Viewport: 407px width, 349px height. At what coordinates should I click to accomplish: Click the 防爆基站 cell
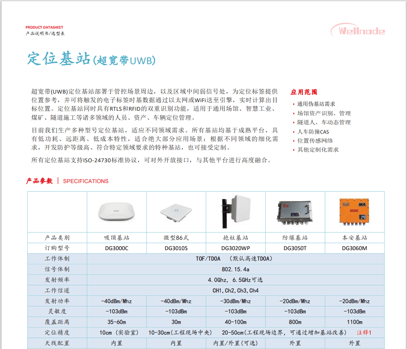click(x=295, y=237)
